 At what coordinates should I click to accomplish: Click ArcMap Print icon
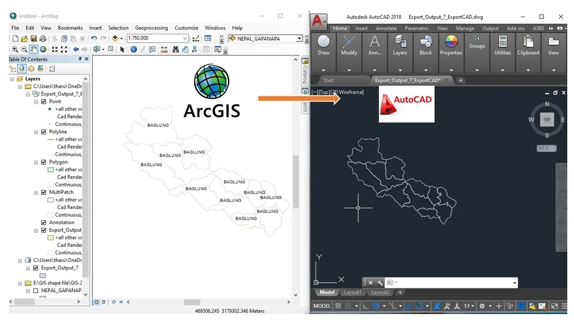click(x=43, y=39)
